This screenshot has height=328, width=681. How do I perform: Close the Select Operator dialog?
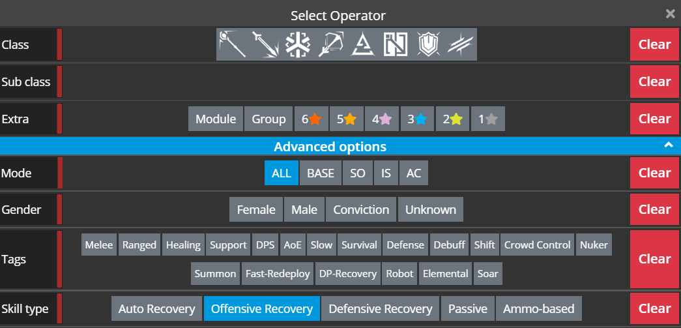click(670, 14)
